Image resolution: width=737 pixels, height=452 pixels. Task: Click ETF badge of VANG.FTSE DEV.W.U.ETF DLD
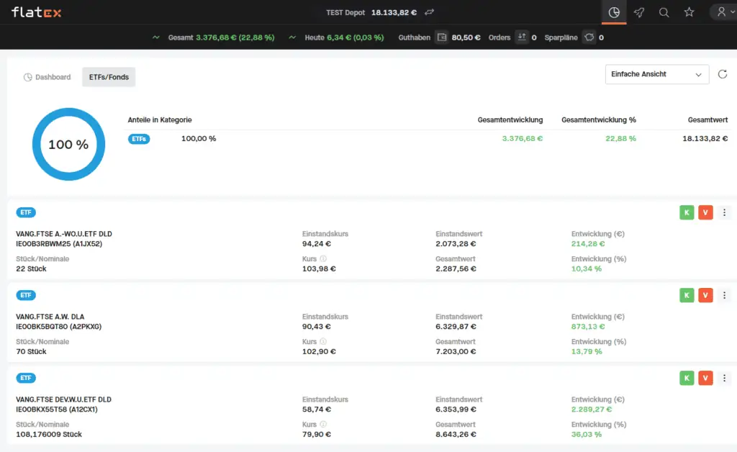(x=26, y=378)
